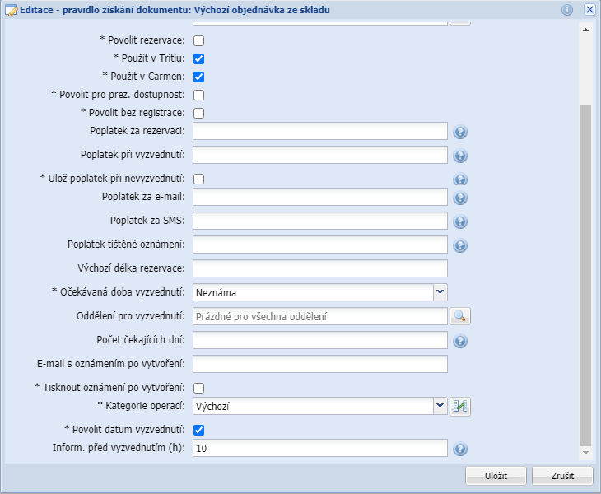The height and width of the screenshot is (494, 601).
Task: Open help for Poplatek tištěné oznámení
Action: [460, 245]
